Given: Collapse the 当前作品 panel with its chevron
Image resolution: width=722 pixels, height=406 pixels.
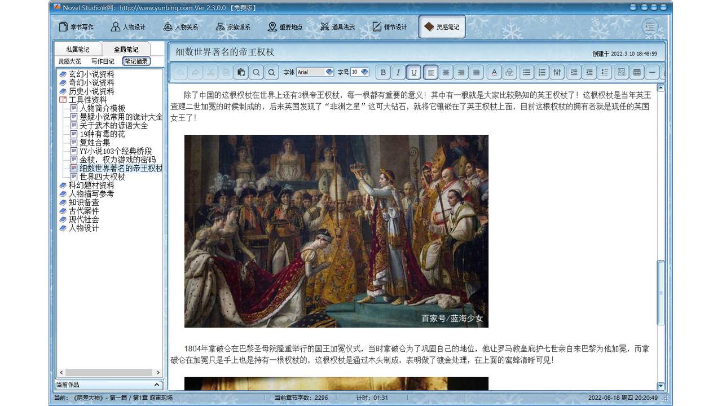Looking at the screenshot, I should (x=157, y=385).
